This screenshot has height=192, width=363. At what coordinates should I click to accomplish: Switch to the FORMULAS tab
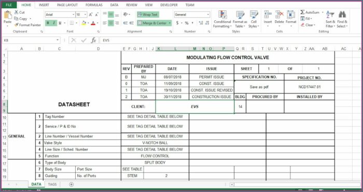[x=94, y=5]
